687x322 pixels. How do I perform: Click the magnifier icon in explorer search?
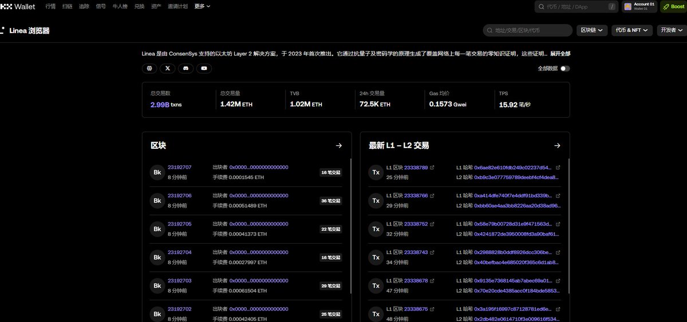point(489,30)
